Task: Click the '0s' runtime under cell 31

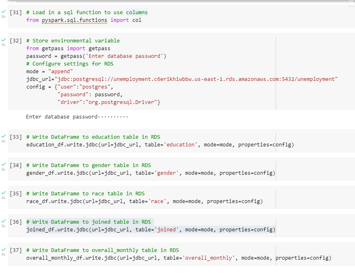Action: point(3,17)
